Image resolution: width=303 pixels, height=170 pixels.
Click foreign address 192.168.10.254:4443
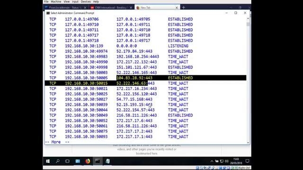[138, 57]
